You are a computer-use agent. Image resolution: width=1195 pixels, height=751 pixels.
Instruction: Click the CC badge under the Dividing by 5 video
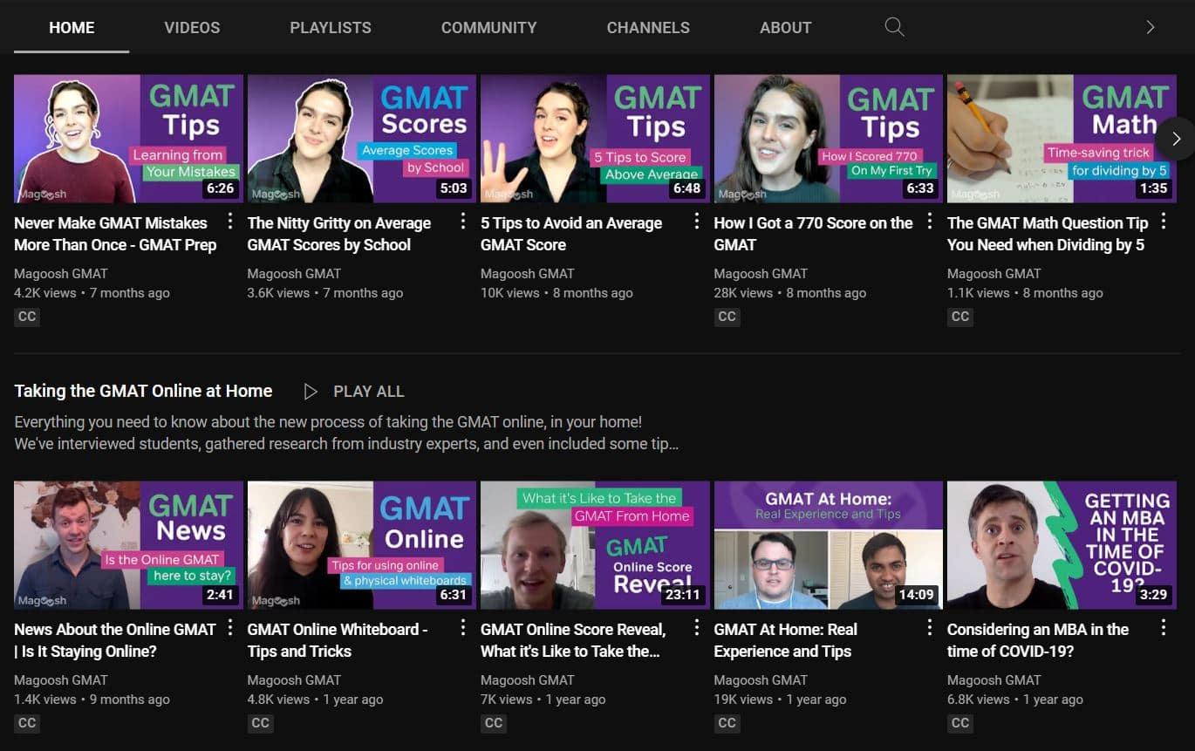[959, 316]
